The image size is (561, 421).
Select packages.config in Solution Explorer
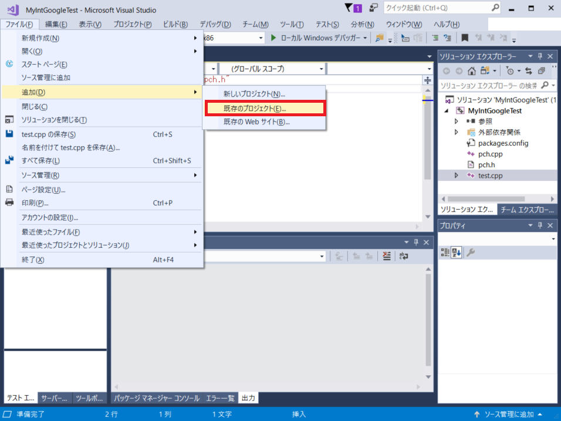(x=503, y=143)
